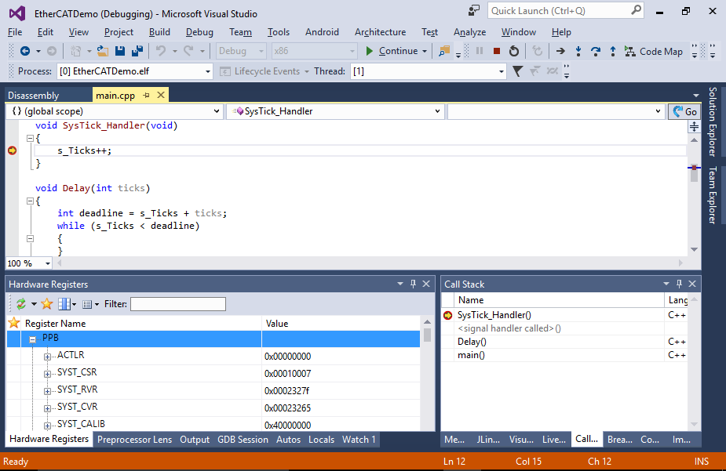Image resolution: width=726 pixels, height=471 pixels.
Task: Open the register columns layout icon
Action: click(64, 303)
